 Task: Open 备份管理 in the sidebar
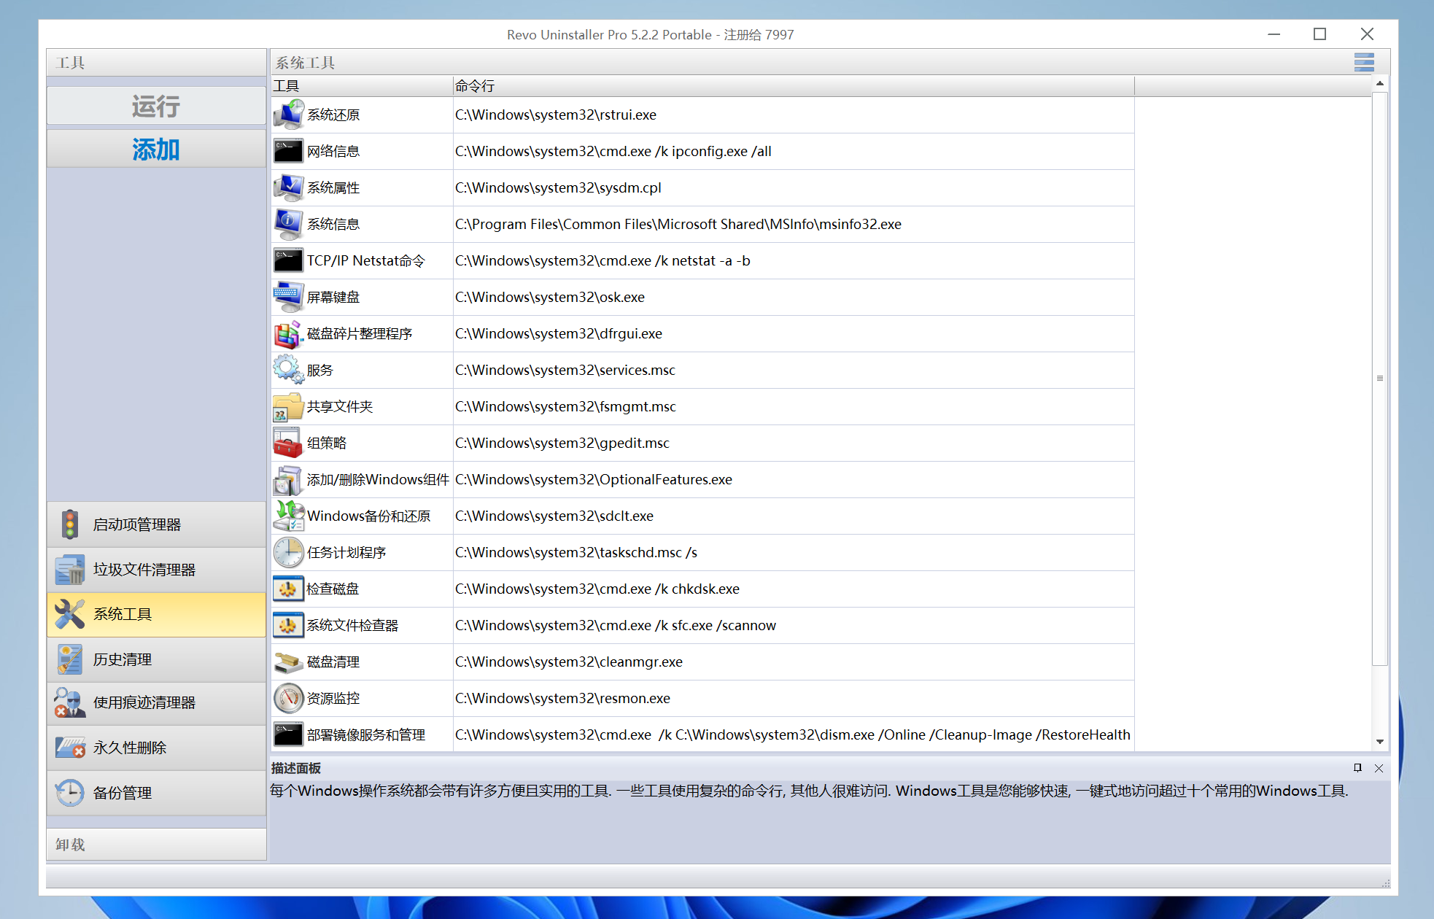[156, 793]
